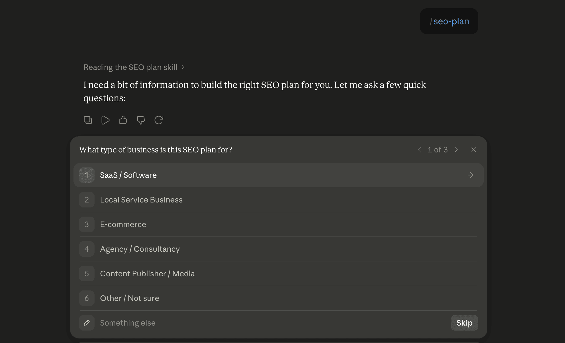Screen dimensions: 565x343
Task: Click the 1 of 3 question counter
Action: click(437, 150)
